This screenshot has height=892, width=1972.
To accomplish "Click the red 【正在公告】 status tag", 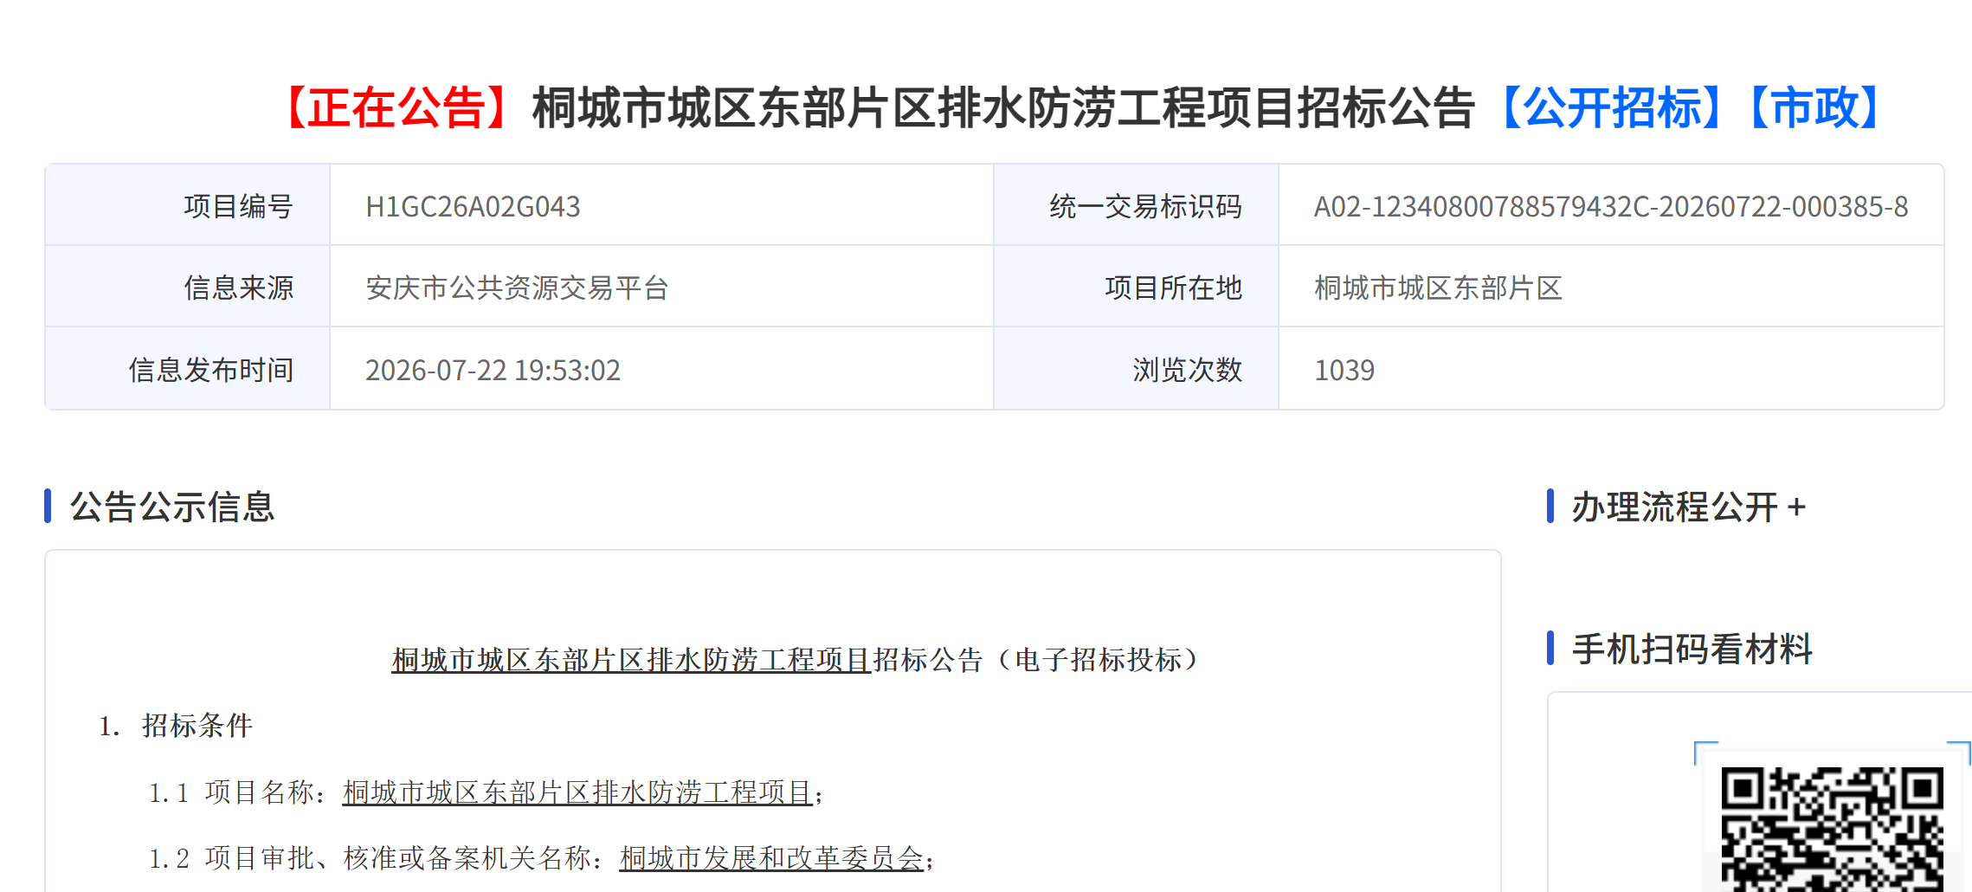I will [396, 108].
